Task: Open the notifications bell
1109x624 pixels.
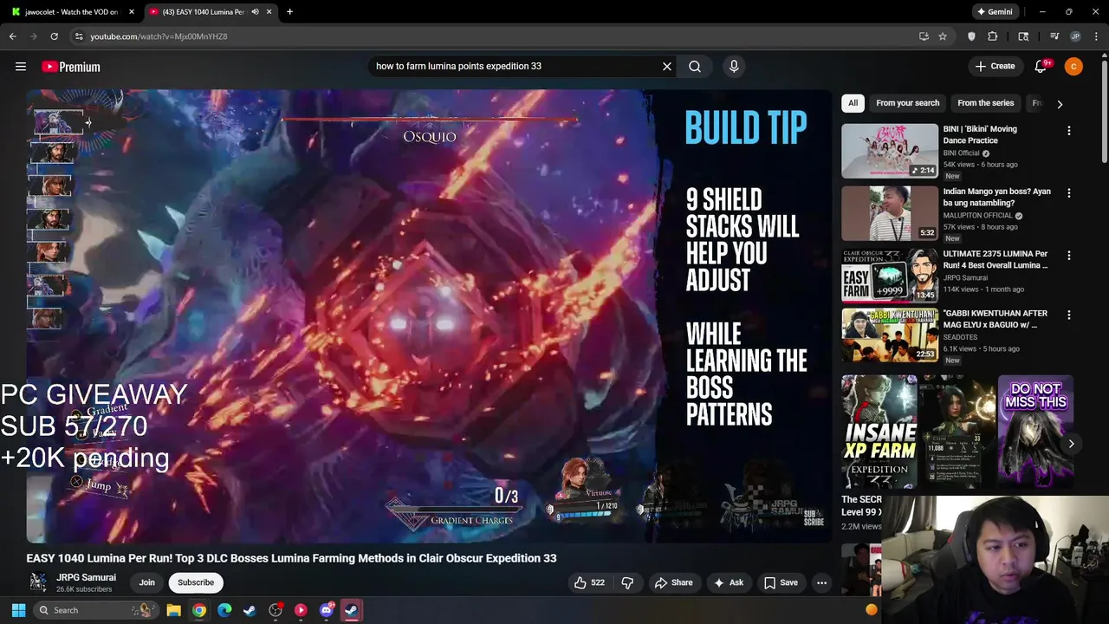Action: click(1041, 67)
